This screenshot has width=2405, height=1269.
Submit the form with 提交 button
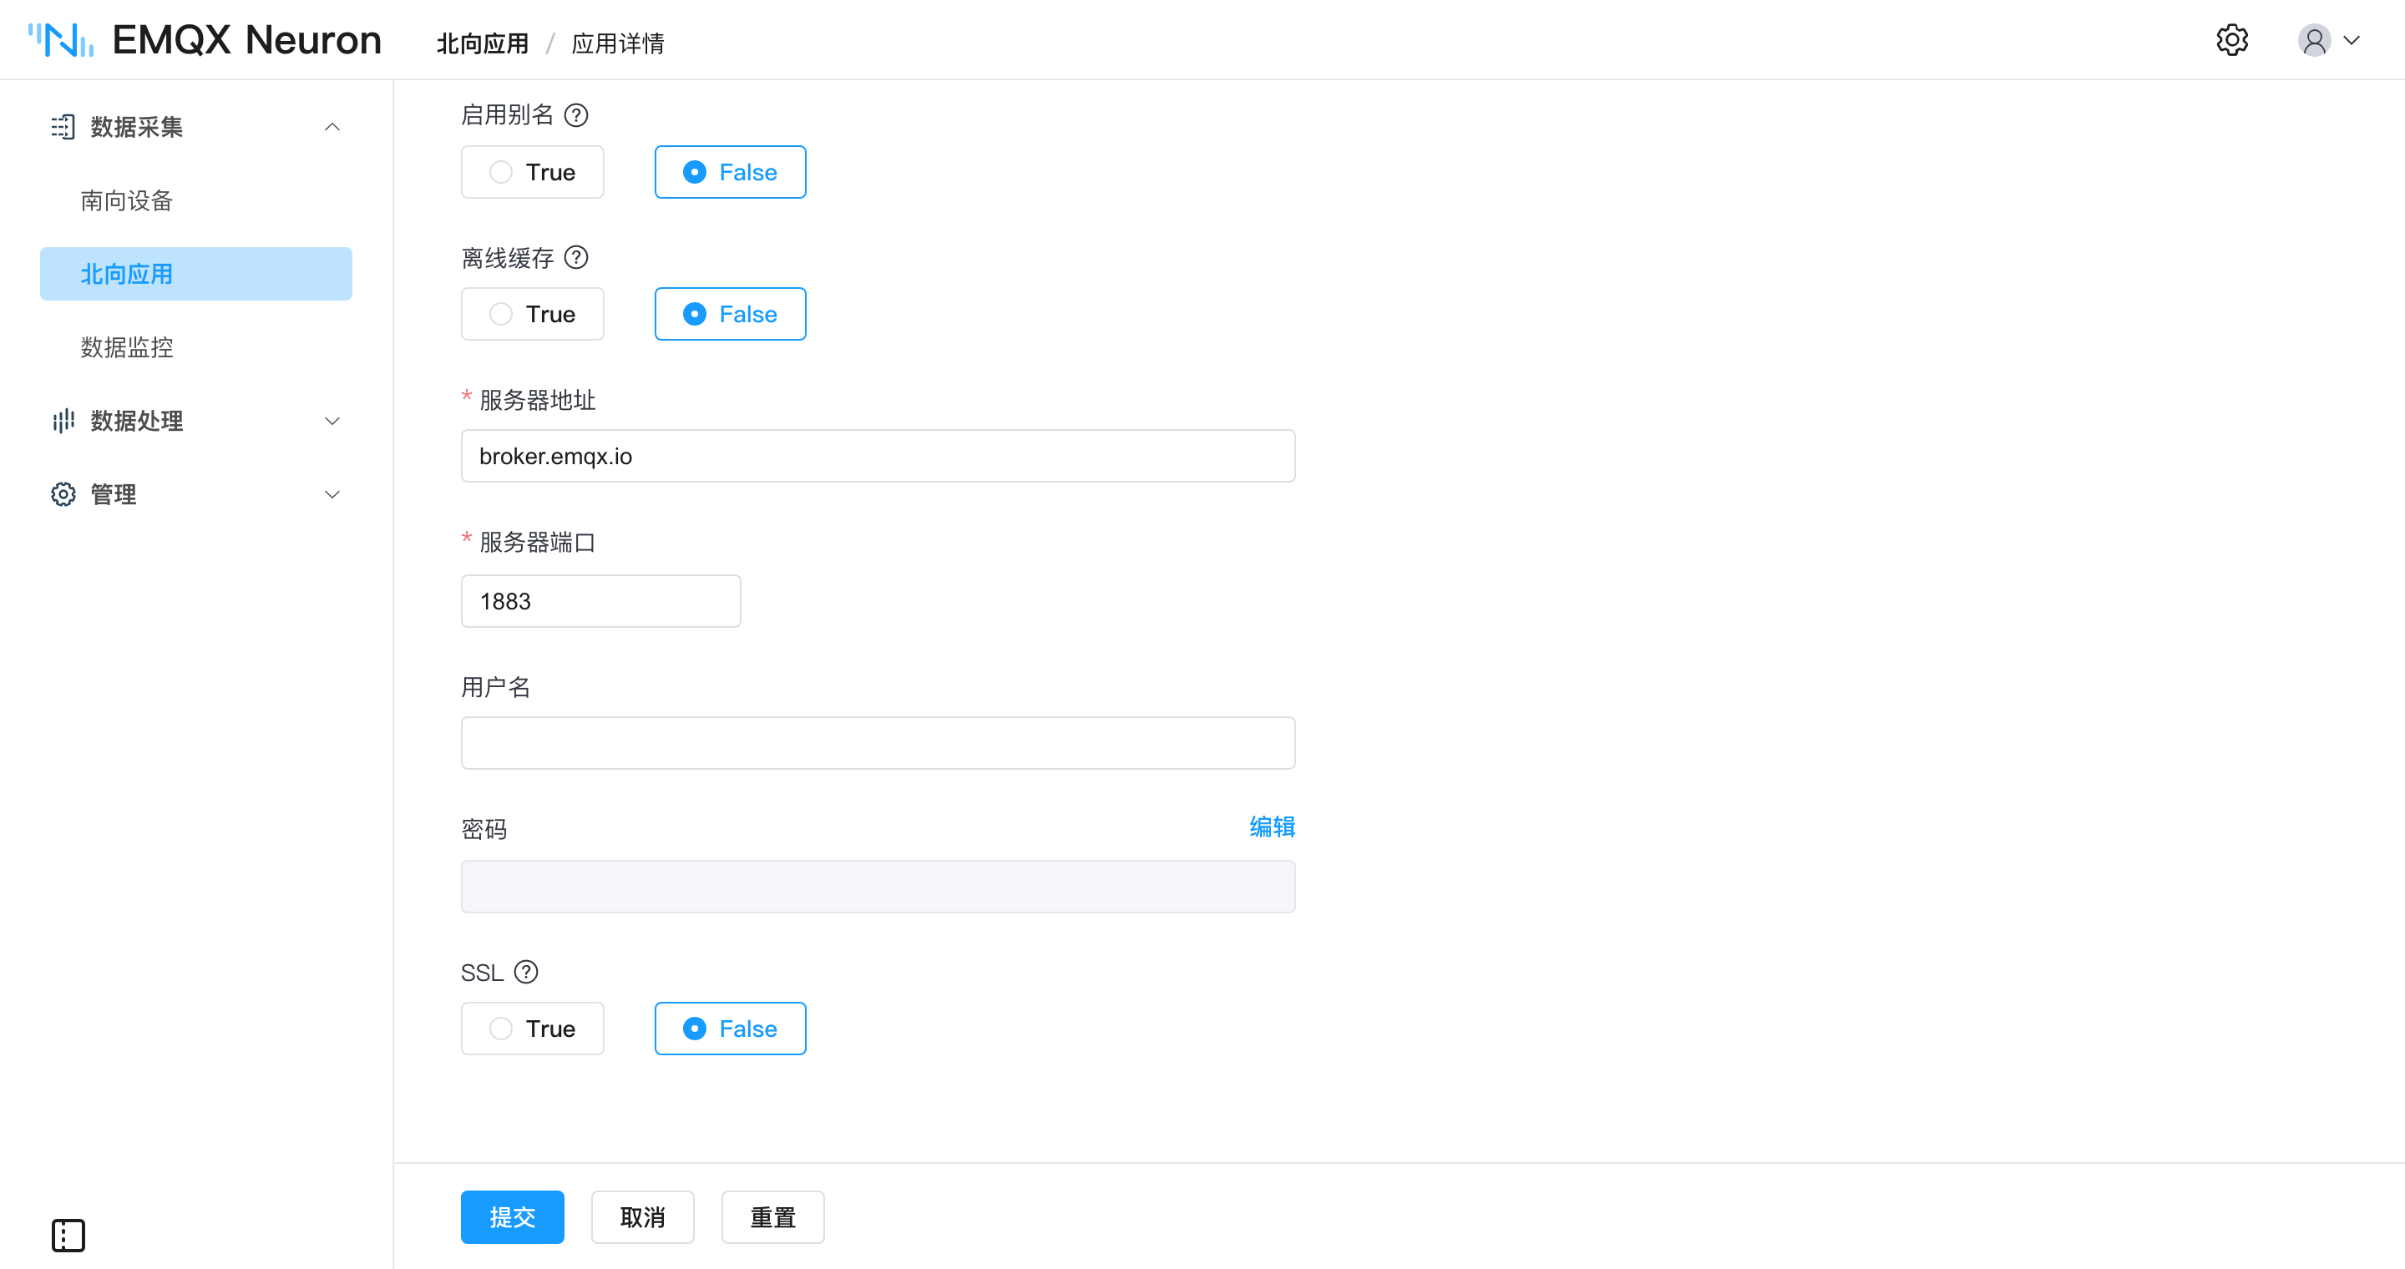[x=513, y=1216]
